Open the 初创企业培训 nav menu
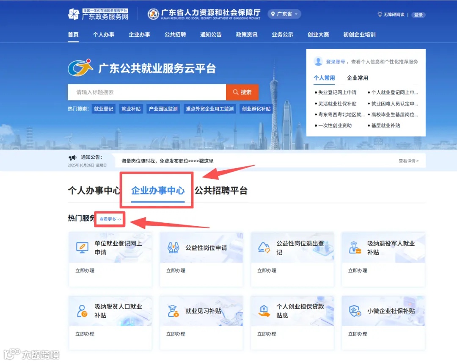Image resolution: width=457 pixels, height=363 pixels. pos(359,35)
